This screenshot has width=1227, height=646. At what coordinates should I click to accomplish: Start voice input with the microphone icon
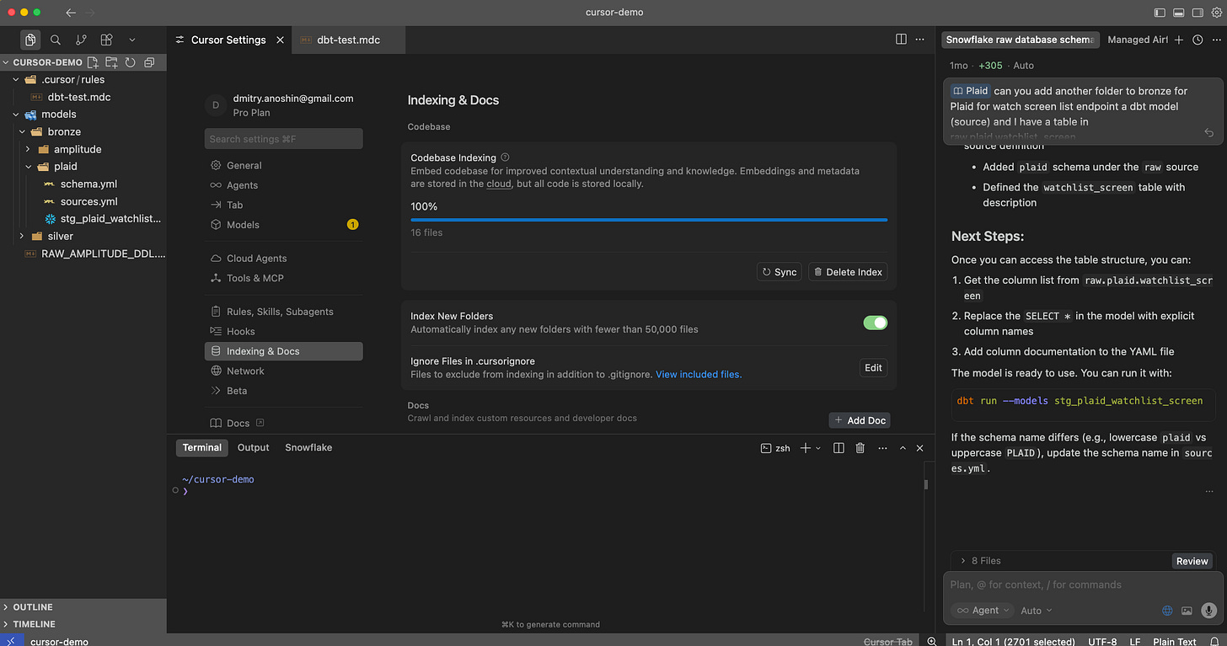point(1210,610)
